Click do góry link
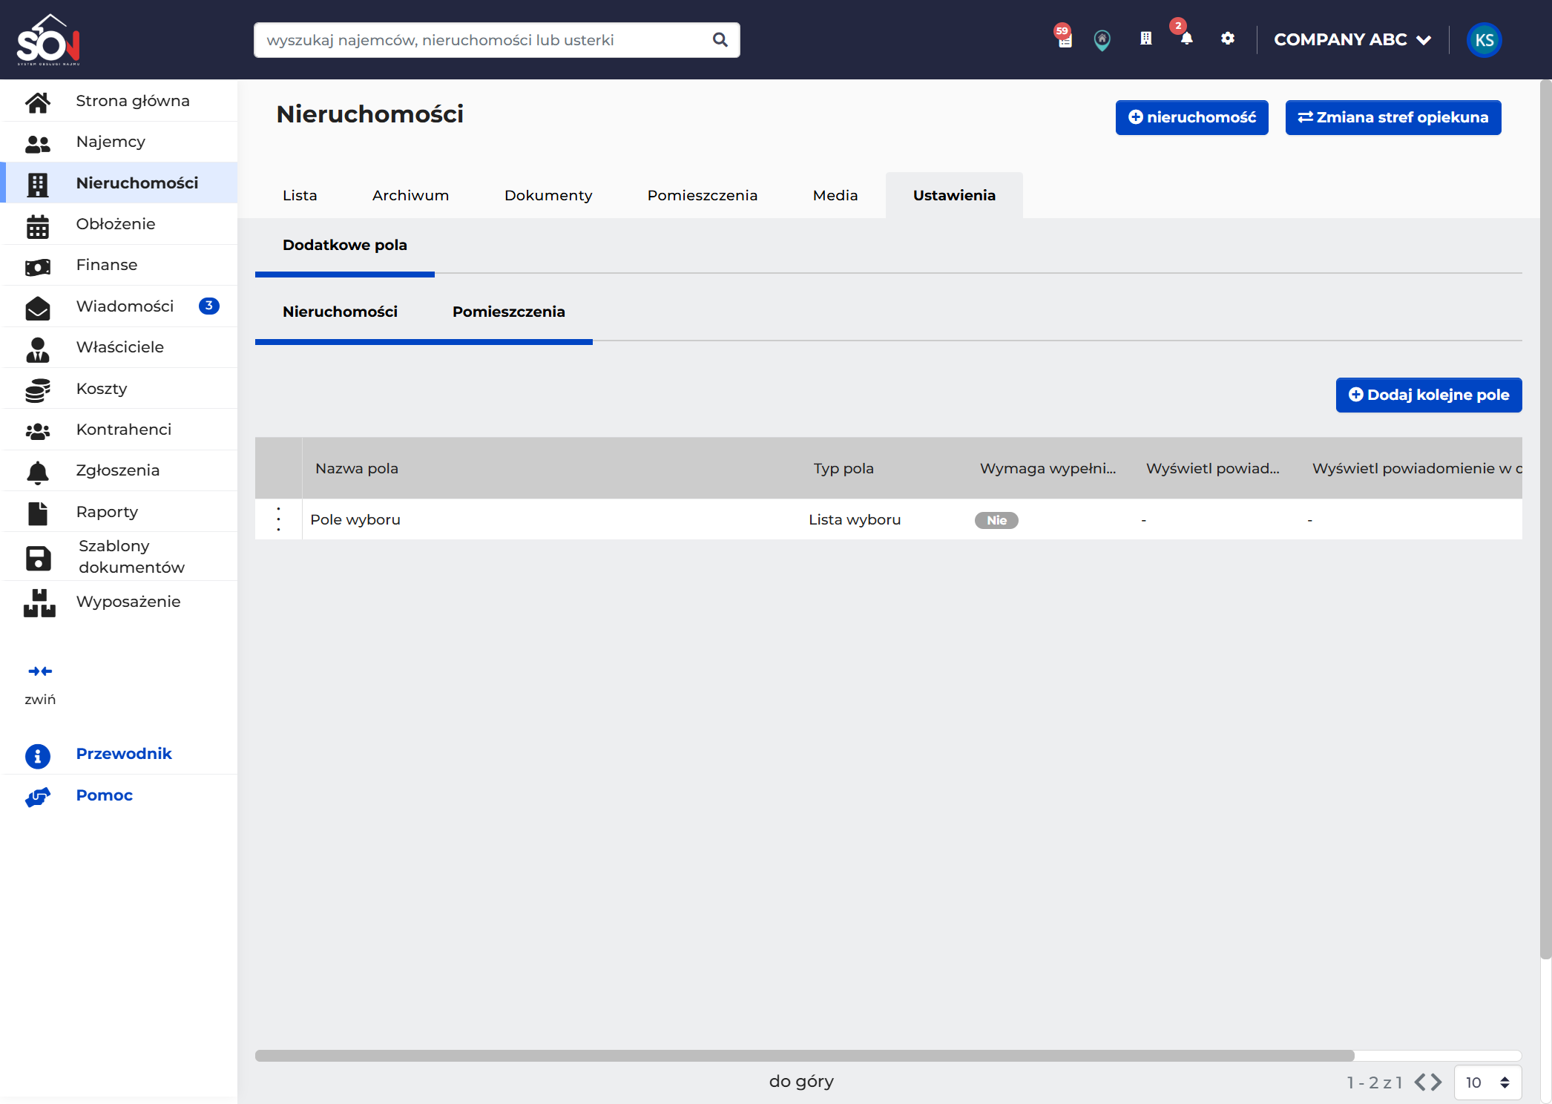This screenshot has height=1104, width=1552. [x=801, y=1081]
